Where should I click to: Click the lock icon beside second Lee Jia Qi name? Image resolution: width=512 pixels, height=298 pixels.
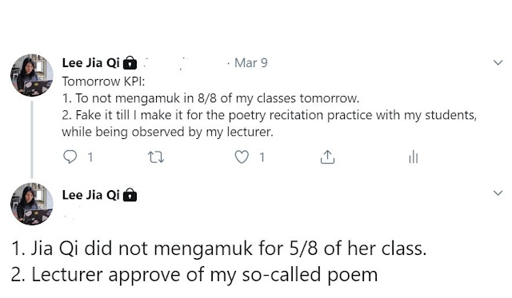[130, 195]
